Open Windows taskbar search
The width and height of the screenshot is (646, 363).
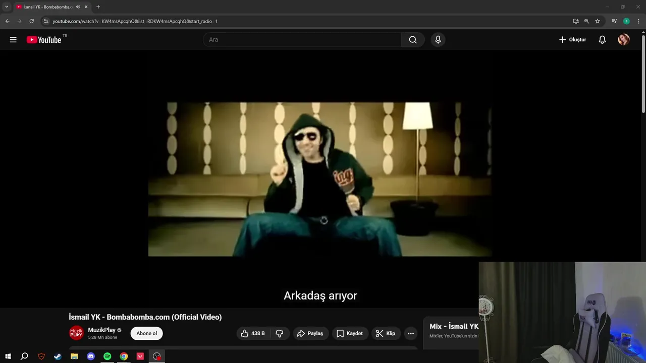coord(24,356)
